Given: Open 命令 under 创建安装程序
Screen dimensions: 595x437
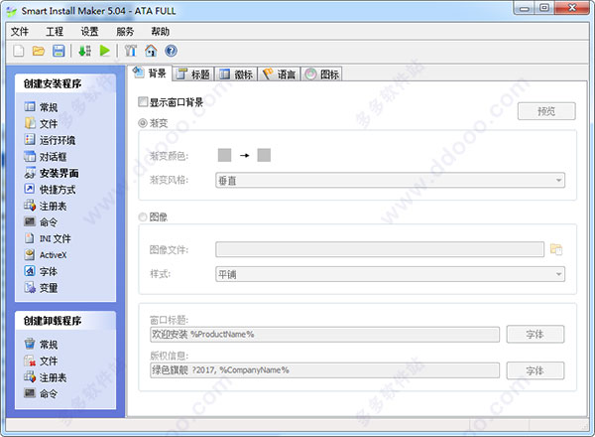Looking at the screenshot, I should [41, 221].
